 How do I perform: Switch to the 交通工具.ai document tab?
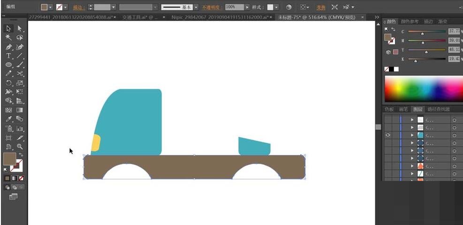tap(140, 17)
